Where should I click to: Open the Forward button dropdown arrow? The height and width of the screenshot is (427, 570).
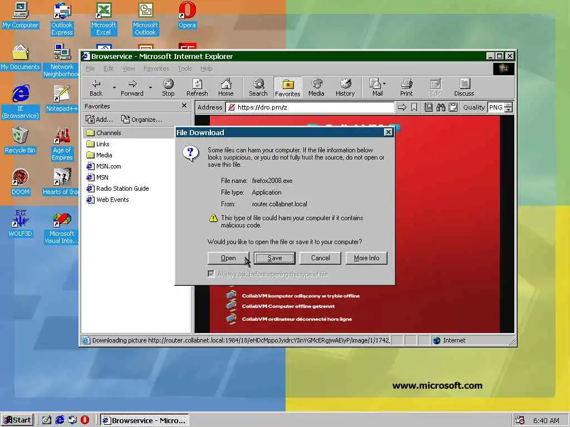[150, 87]
